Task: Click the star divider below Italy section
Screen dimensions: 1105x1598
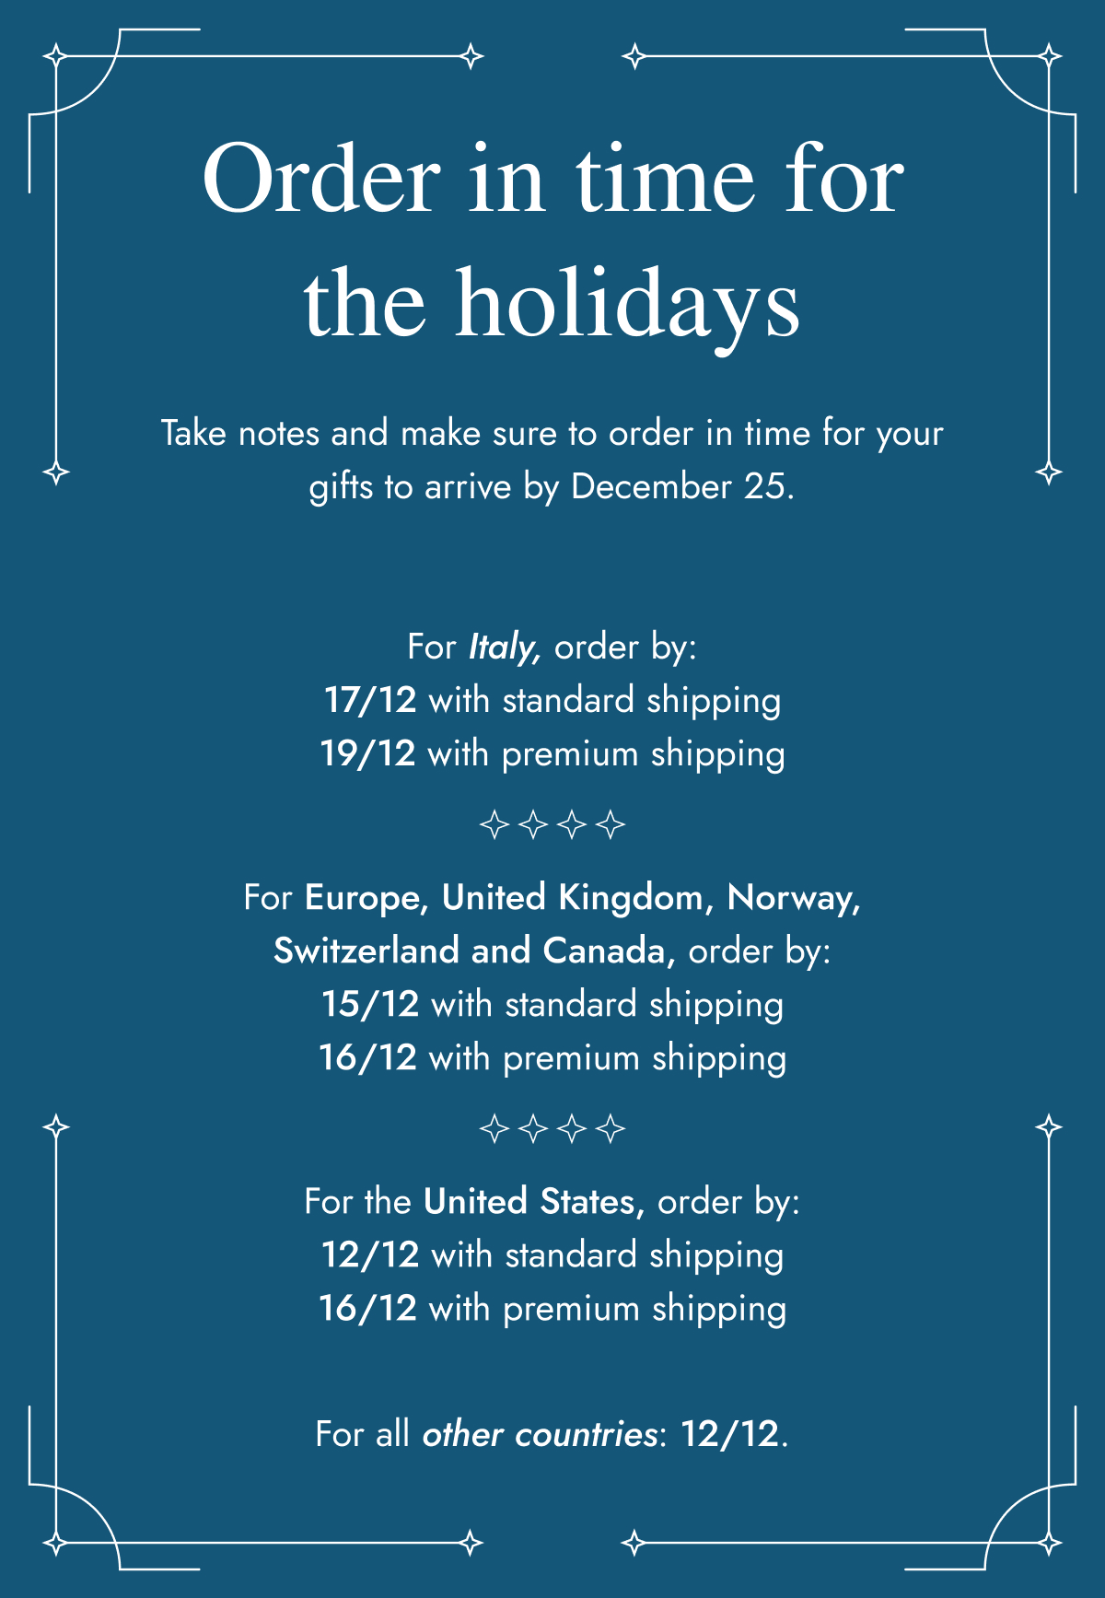Action: coord(552,824)
